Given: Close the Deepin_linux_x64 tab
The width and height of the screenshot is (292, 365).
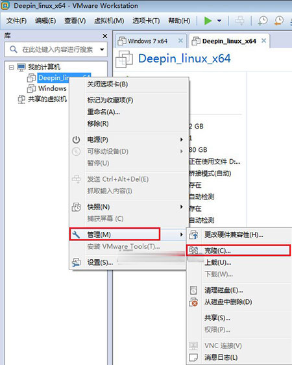Looking at the screenshot, I should tap(263, 41).
